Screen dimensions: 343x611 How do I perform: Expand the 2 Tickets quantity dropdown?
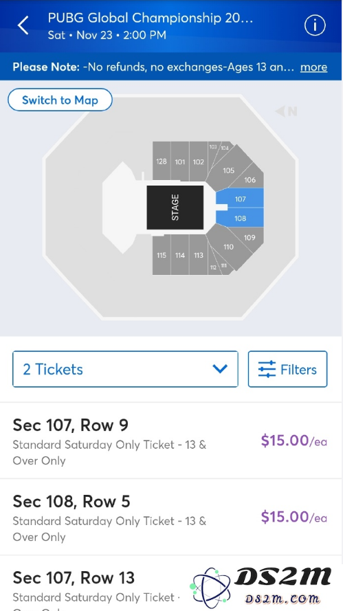click(x=125, y=369)
